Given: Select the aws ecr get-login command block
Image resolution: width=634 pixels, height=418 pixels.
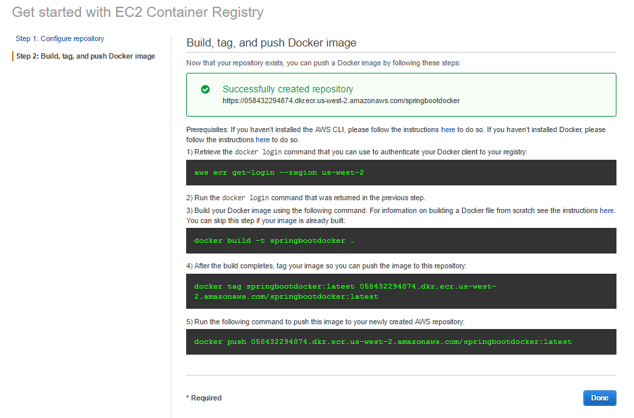Looking at the screenshot, I should (x=401, y=173).
